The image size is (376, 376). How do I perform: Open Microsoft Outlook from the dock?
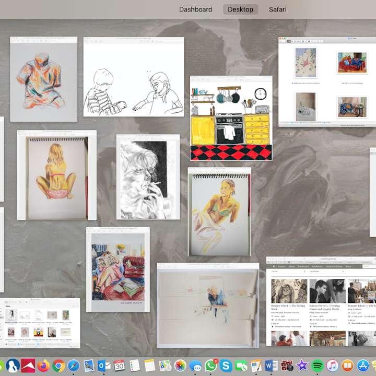coord(104,365)
